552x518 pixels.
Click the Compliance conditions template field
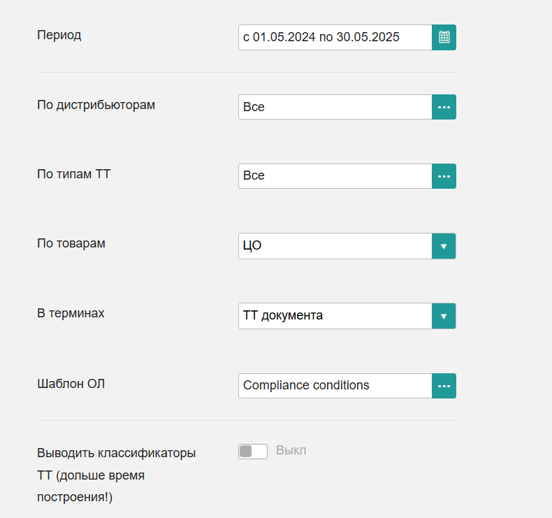click(335, 386)
